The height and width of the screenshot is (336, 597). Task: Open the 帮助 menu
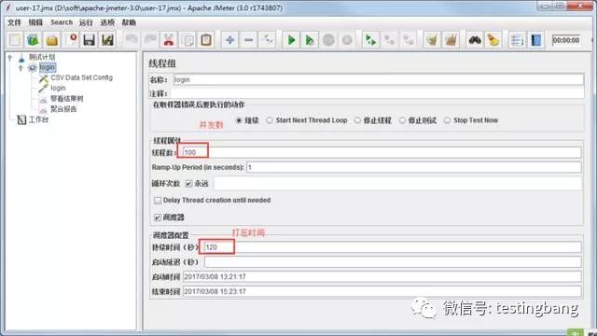(x=129, y=22)
